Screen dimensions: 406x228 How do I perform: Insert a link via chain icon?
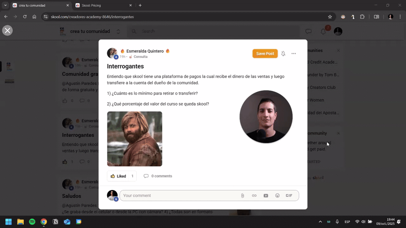pyautogui.click(x=254, y=196)
